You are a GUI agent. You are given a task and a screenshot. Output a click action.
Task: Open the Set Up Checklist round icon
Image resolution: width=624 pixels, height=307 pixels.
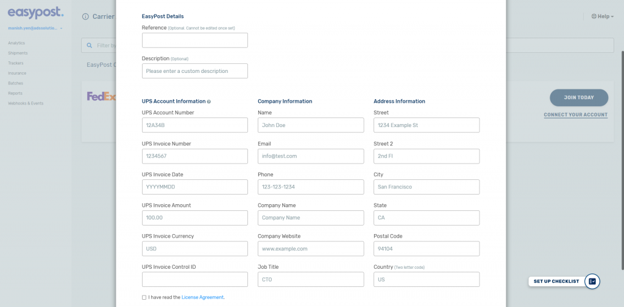[592, 281]
